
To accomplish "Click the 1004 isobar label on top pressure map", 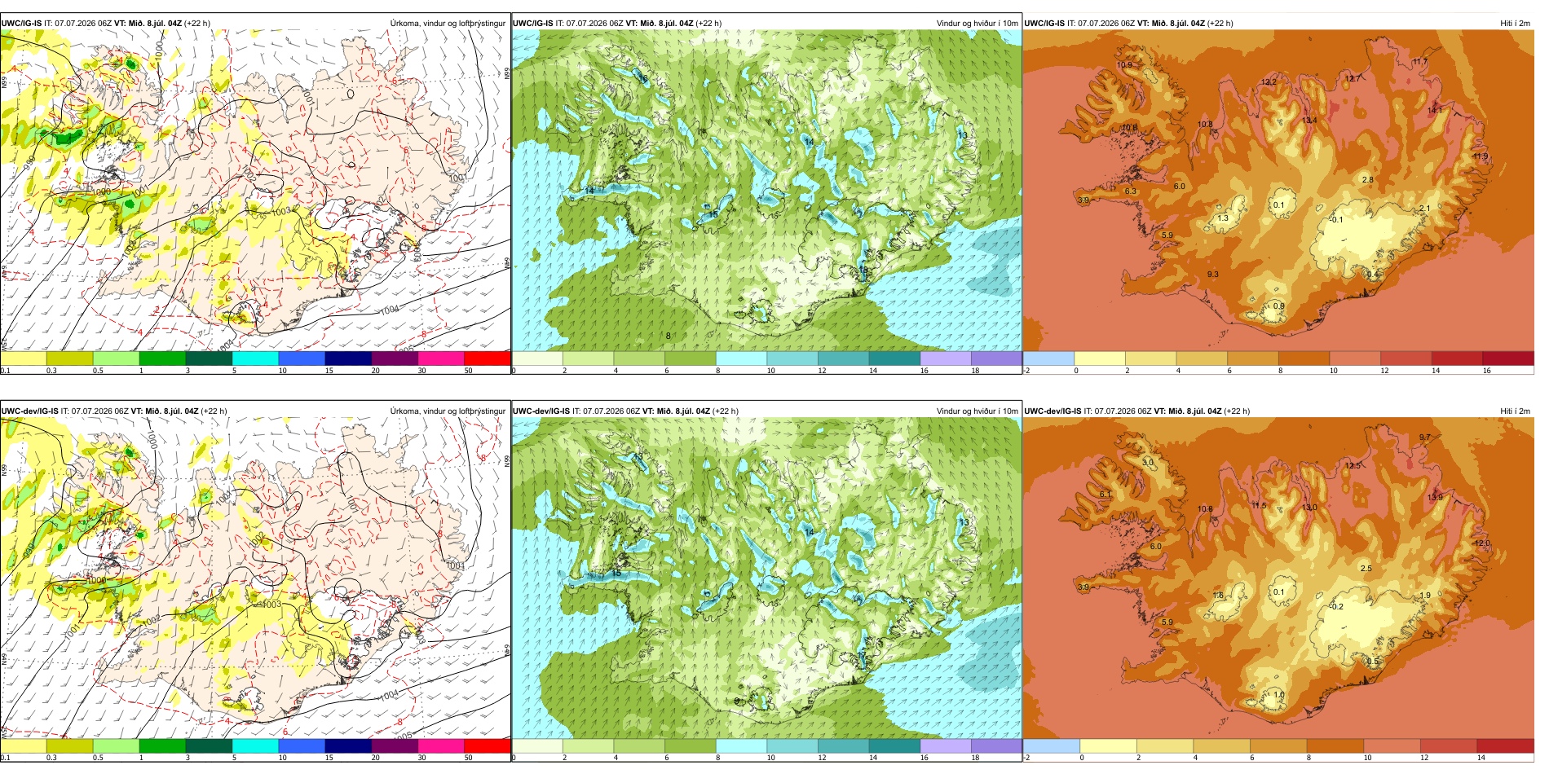I will click(389, 310).
